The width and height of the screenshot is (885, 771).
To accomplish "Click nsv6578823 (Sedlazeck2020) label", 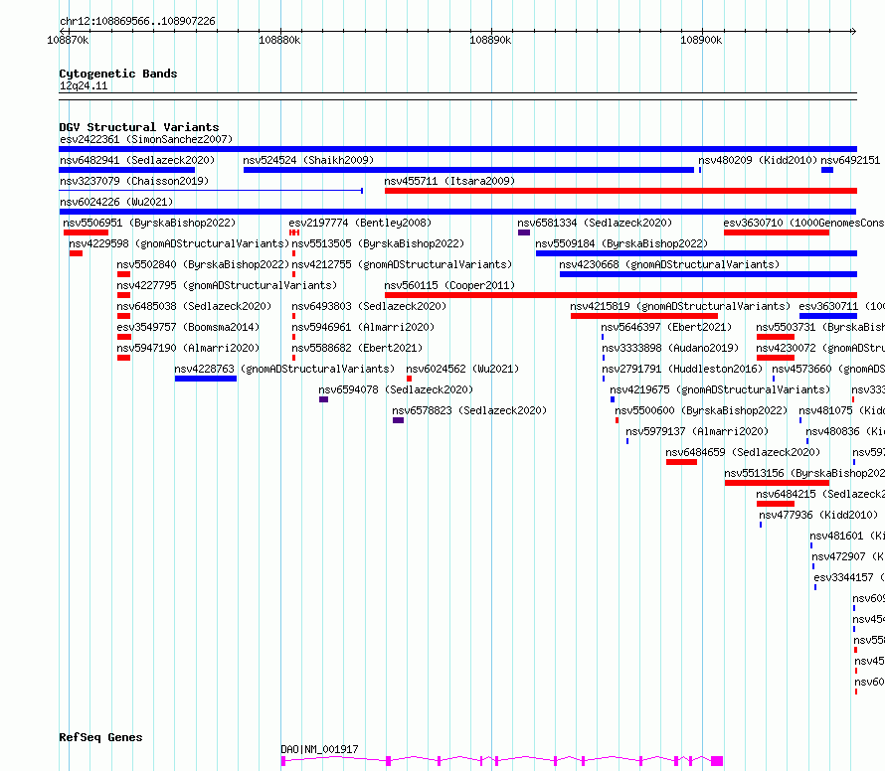I will 469,410.
